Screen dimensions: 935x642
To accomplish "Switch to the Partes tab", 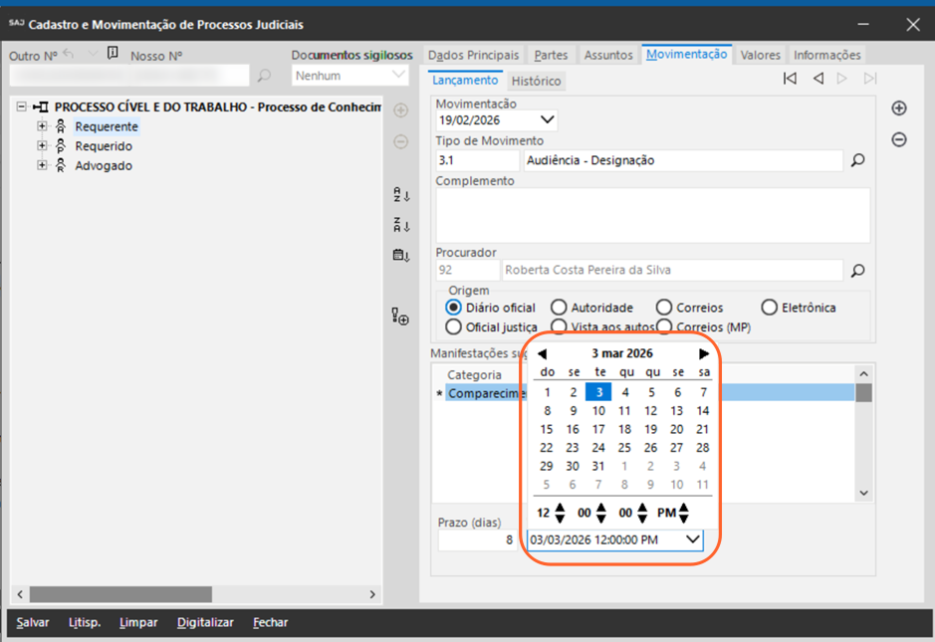I will pyautogui.click(x=551, y=55).
